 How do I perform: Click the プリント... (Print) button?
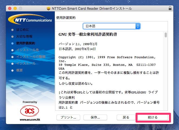(x=68, y=117)
